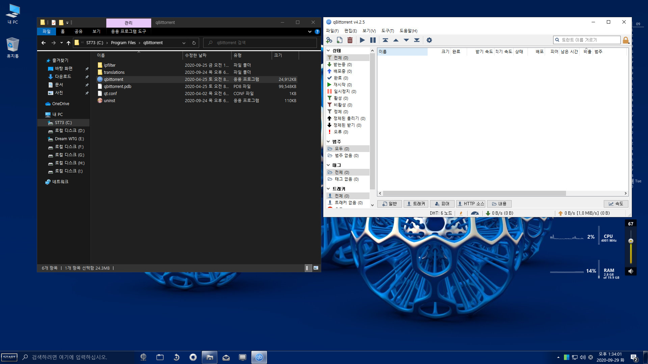Switch to 내용 details tab

(x=499, y=204)
